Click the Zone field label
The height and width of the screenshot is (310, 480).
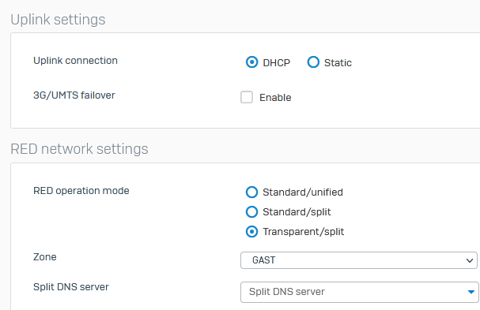tap(45, 257)
